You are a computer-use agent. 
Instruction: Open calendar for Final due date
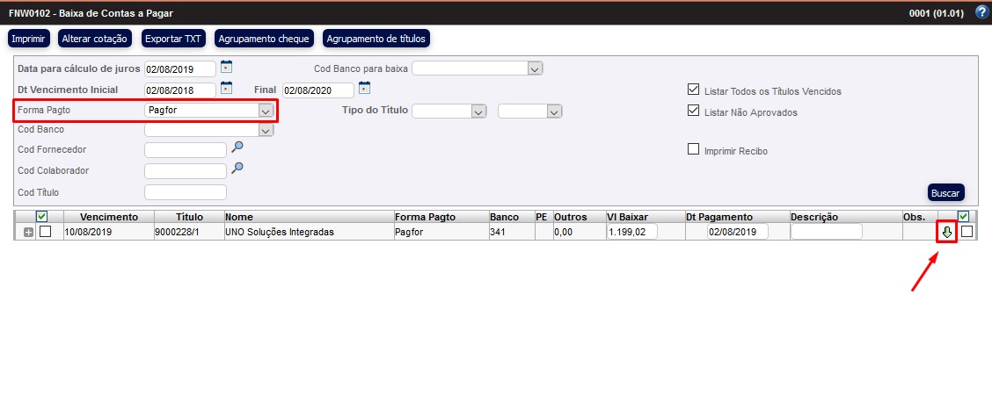[x=364, y=88]
